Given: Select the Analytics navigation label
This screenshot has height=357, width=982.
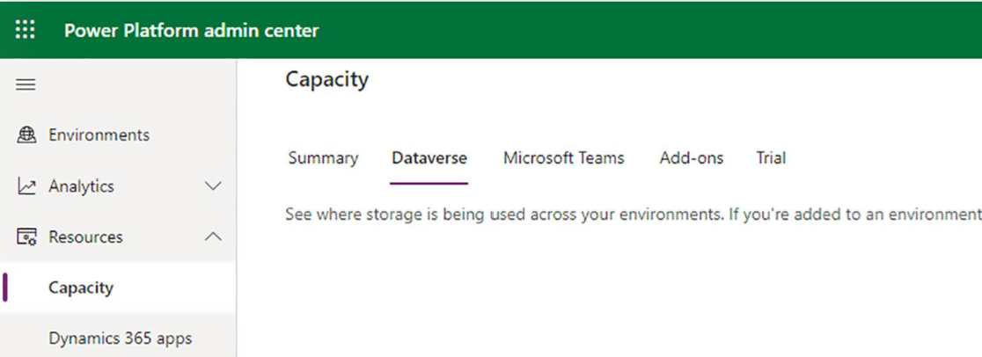Looking at the screenshot, I should (x=82, y=186).
